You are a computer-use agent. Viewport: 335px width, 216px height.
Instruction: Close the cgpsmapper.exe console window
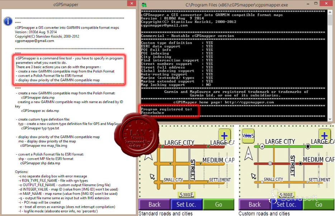pos(326,3)
